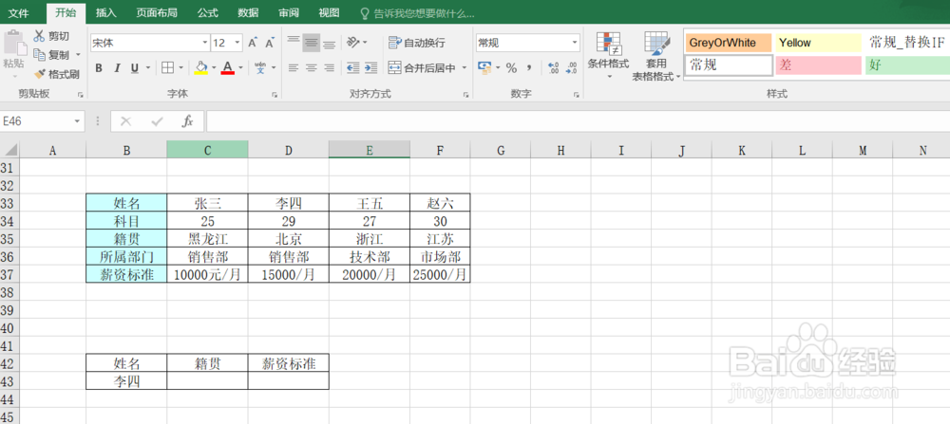Click the Cut (剪切) scissors icon

[x=40, y=36]
